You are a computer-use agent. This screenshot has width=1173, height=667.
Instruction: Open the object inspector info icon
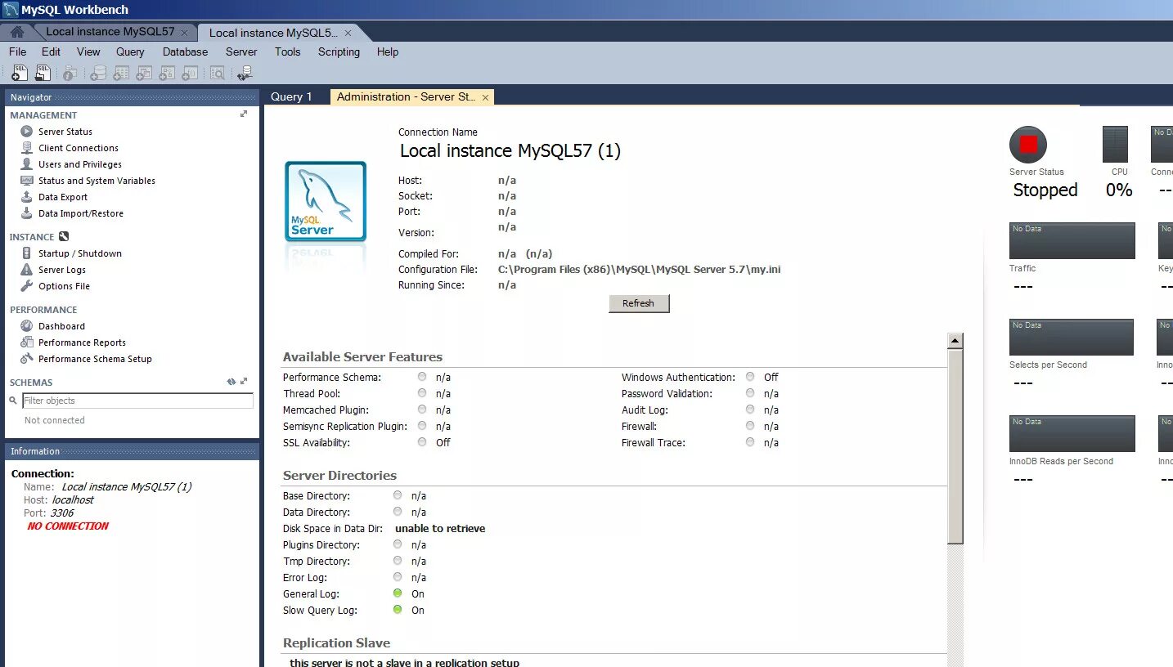[x=70, y=74]
